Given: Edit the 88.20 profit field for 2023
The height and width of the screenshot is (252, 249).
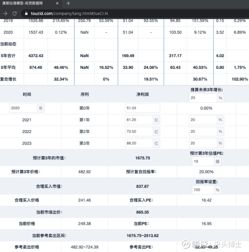Looking at the screenshot, I should point(139,143).
